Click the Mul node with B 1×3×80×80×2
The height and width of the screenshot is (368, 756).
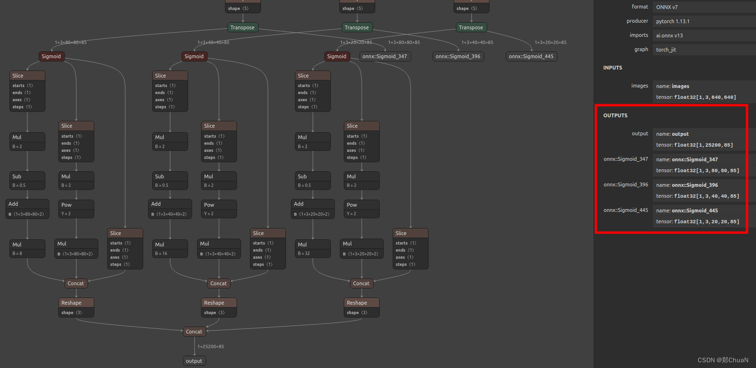point(76,248)
